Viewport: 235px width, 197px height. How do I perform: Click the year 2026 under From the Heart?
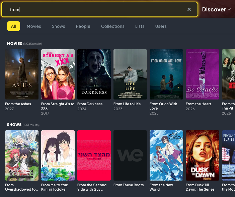point(190,109)
